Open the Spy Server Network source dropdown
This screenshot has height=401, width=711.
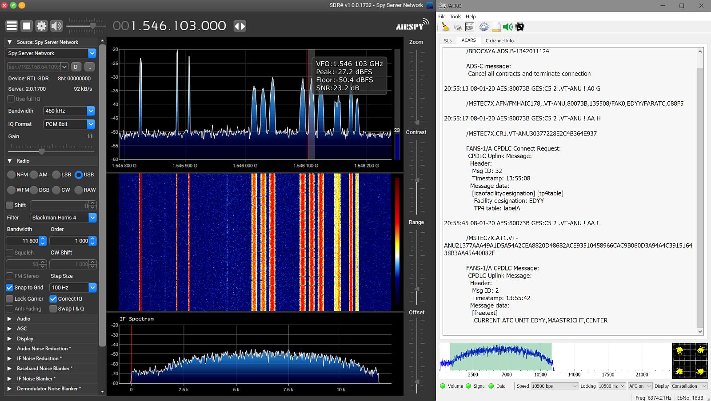tap(92, 53)
